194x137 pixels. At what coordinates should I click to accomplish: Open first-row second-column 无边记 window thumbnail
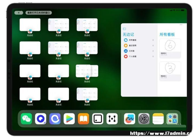pyautogui.click(x=59, y=25)
